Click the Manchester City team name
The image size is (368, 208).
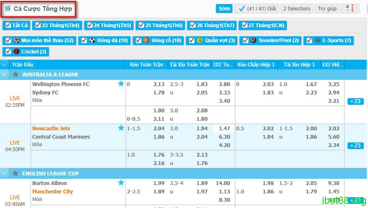point(53,192)
